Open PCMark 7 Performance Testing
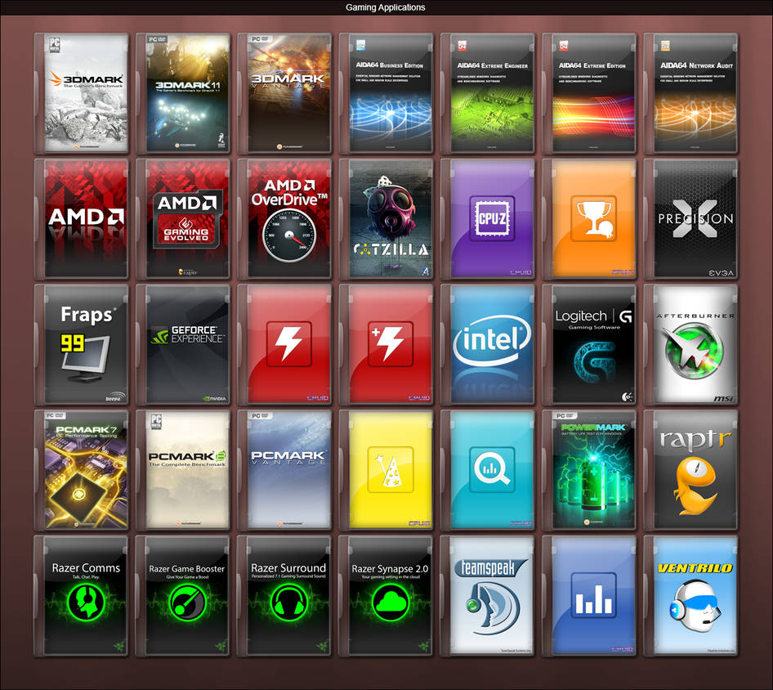The height and width of the screenshot is (690, 773). (84, 470)
